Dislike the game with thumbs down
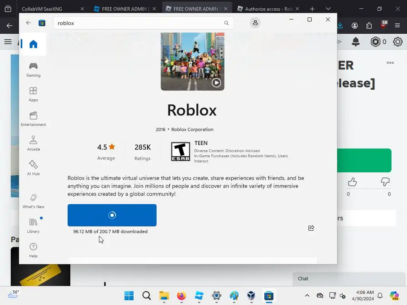The width and height of the screenshot is (407, 305). (385, 182)
